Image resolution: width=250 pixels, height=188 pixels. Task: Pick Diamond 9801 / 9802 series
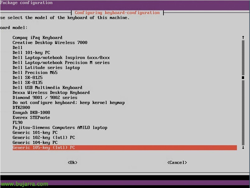point(45,97)
